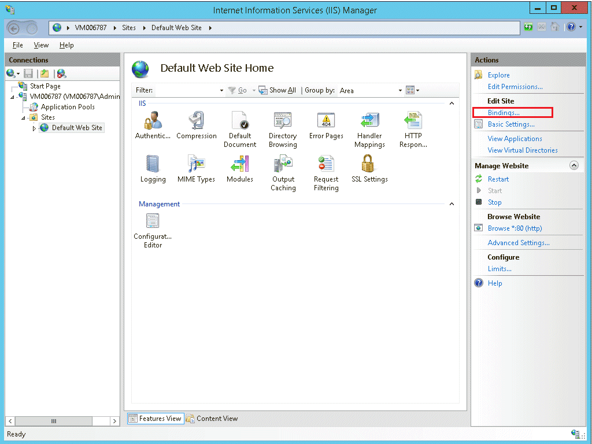The width and height of the screenshot is (592, 444).
Task: Collapse the Management section chevron
Action: (x=452, y=204)
